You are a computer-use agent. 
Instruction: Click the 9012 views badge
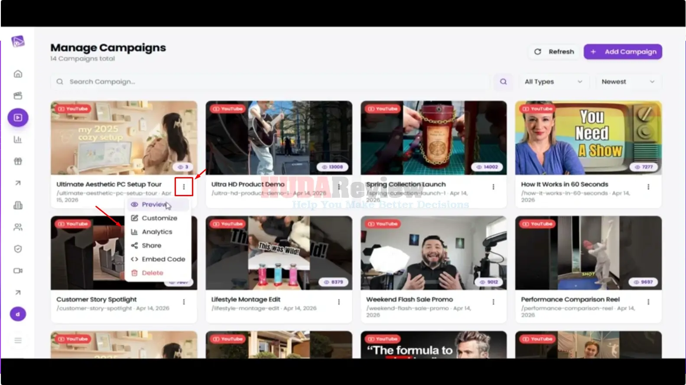(x=488, y=282)
